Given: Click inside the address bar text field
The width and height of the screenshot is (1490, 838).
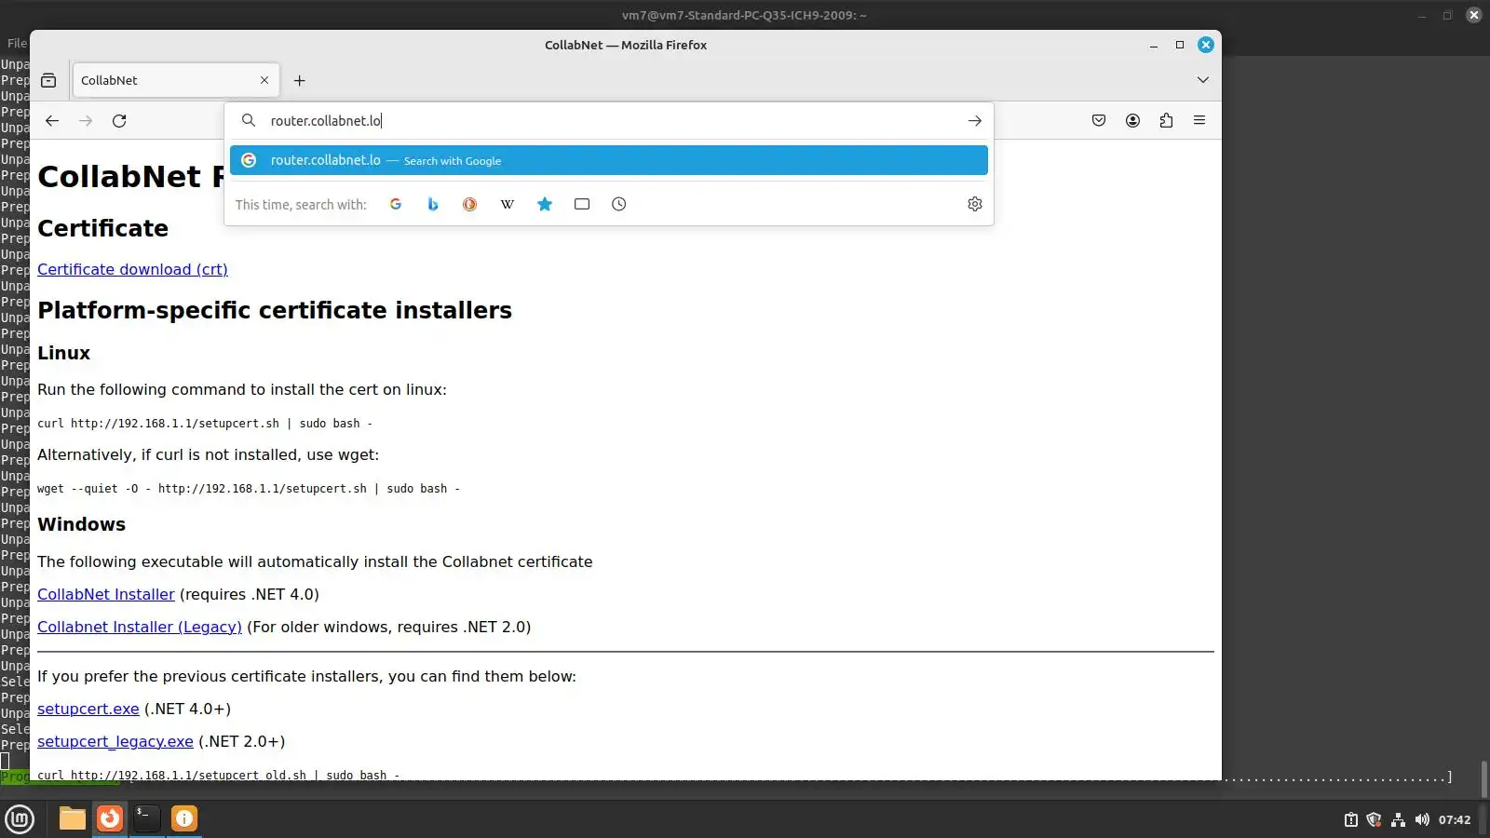Looking at the screenshot, I should [x=610, y=121].
